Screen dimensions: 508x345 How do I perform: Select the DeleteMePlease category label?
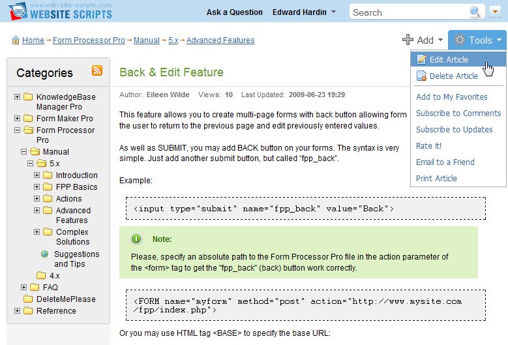click(x=66, y=299)
